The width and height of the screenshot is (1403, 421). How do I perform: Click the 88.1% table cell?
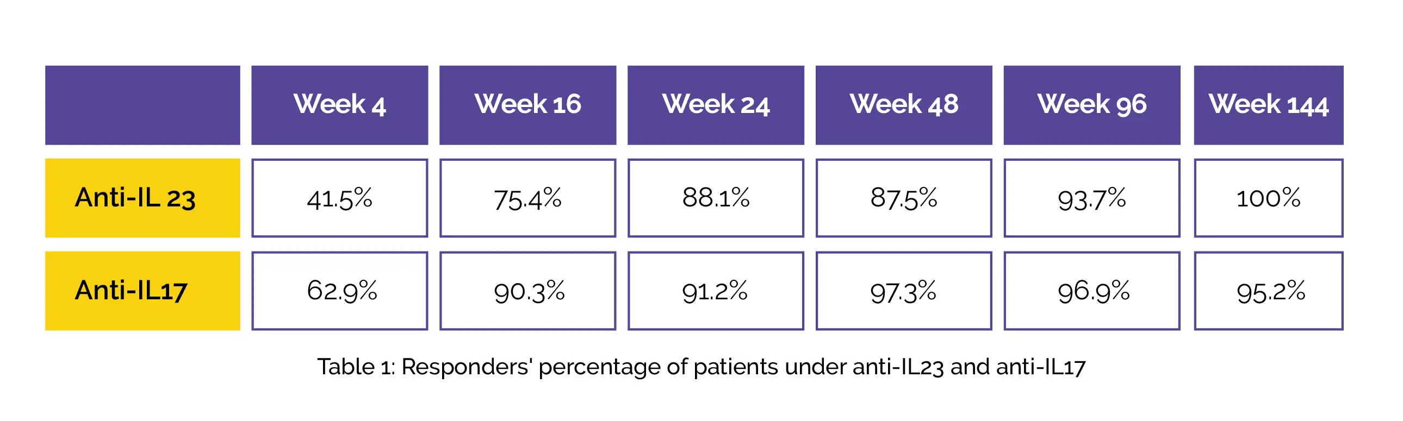(715, 198)
